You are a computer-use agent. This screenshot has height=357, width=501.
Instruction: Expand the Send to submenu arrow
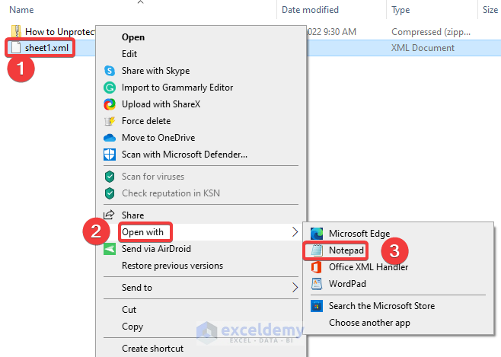coord(295,288)
